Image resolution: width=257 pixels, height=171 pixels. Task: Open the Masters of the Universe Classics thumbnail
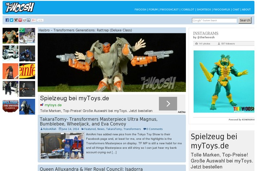(x=10, y=106)
